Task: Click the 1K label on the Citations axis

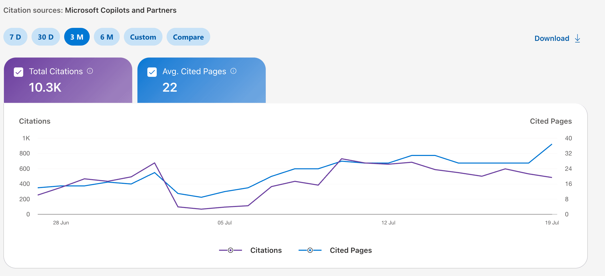Action: coord(26,138)
